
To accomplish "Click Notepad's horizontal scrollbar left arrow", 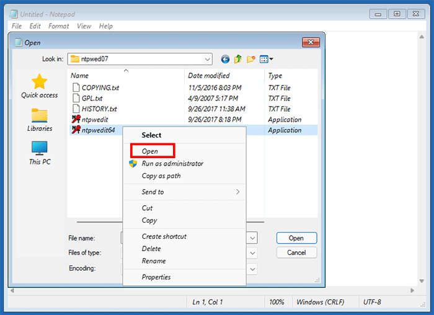I will [12, 290].
